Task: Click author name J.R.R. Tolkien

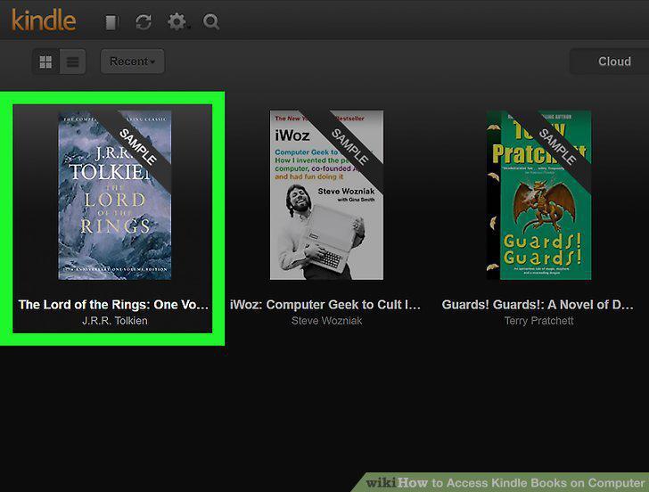Action: coord(115,321)
